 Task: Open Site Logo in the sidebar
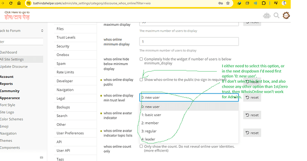coord(7,112)
